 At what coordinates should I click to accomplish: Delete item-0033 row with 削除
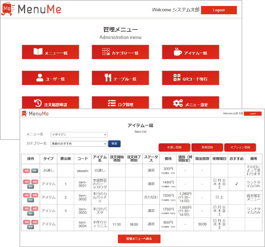(30, 213)
